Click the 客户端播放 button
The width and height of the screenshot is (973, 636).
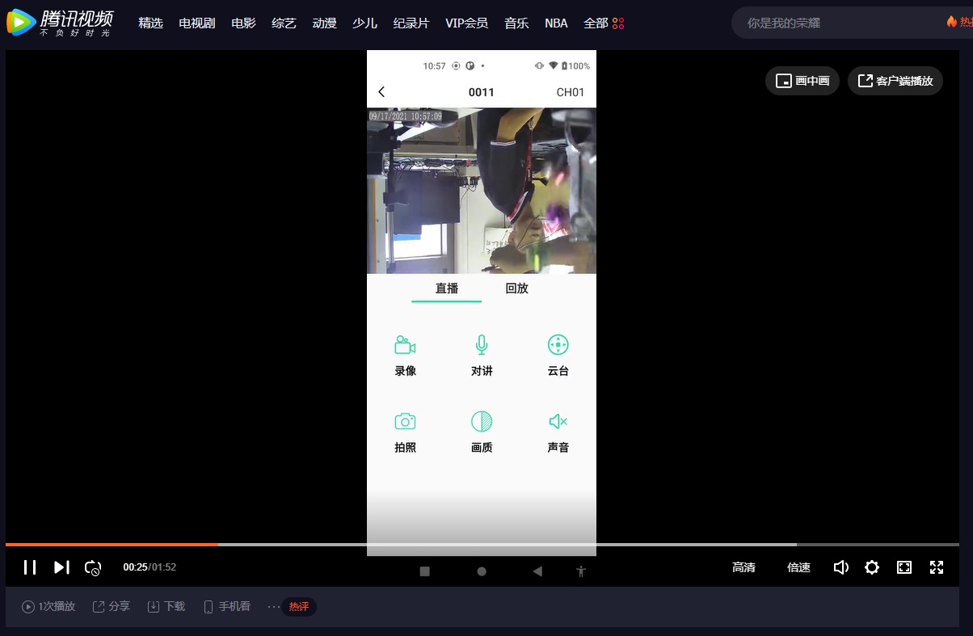(x=895, y=81)
